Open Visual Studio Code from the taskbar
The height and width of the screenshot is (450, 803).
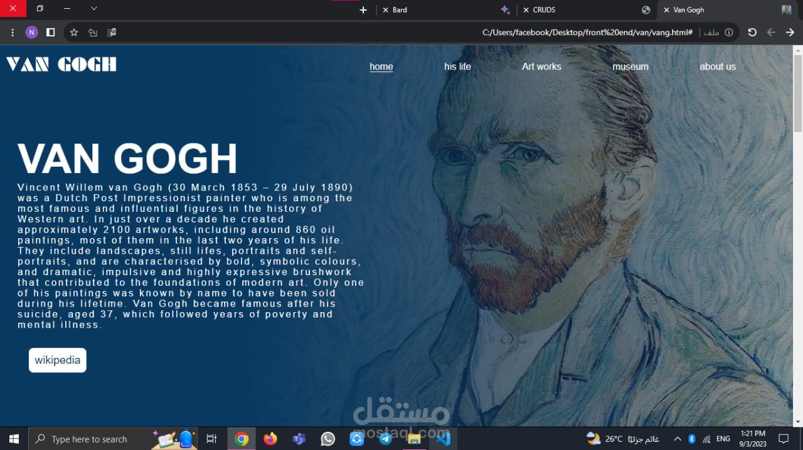click(x=444, y=439)
